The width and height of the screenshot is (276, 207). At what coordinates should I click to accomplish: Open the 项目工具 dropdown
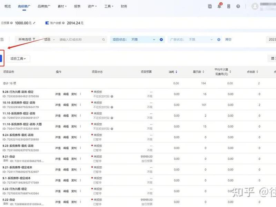(18, 58)
